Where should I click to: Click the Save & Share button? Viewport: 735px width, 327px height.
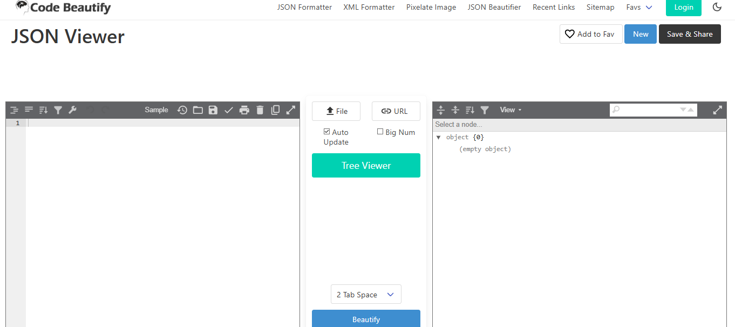[690, 34]
